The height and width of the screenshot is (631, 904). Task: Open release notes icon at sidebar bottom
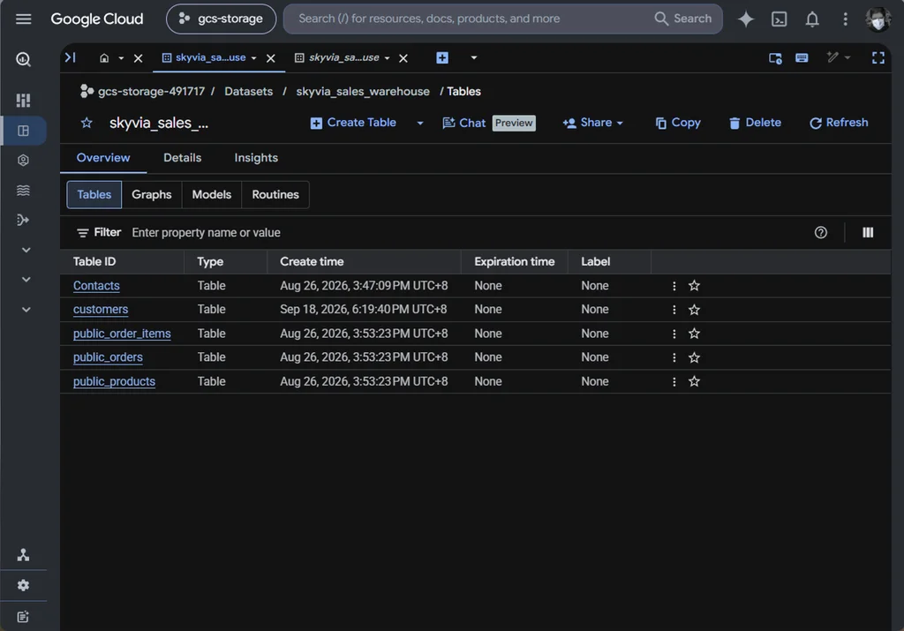click(23, 617)
